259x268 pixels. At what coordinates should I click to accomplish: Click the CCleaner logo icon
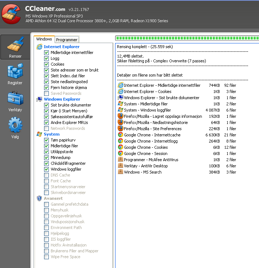click(11, 14)
